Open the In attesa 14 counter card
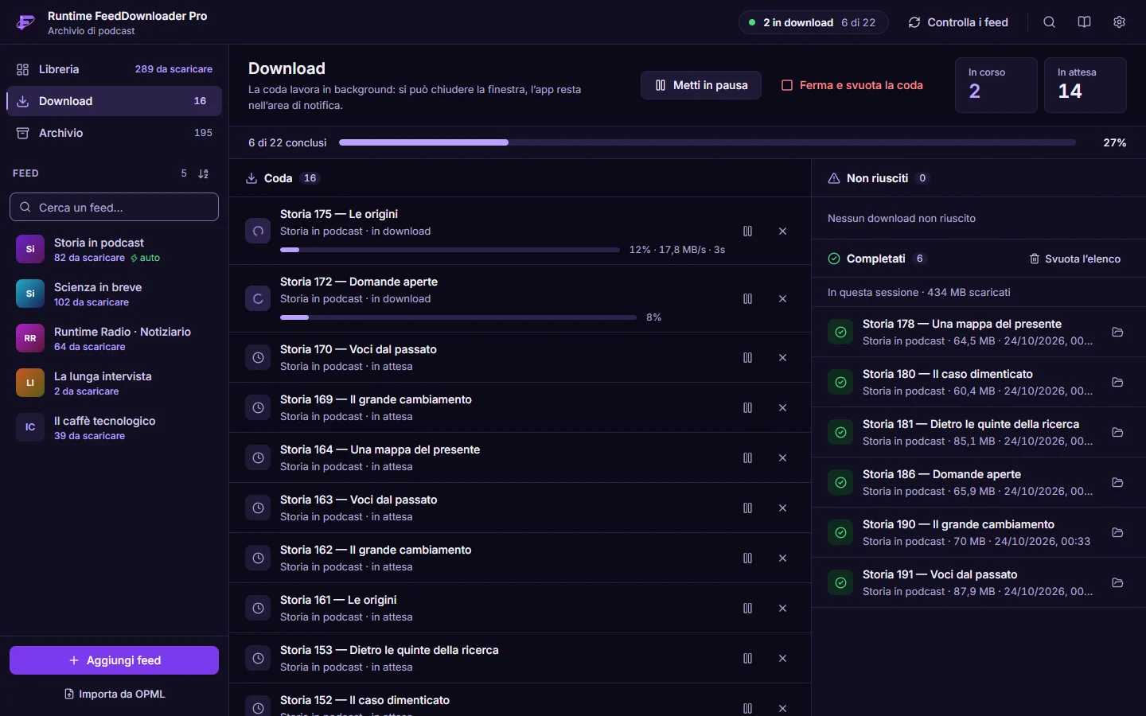The width and height of the screenshot is (1146, 716). tap(1086, 85)
